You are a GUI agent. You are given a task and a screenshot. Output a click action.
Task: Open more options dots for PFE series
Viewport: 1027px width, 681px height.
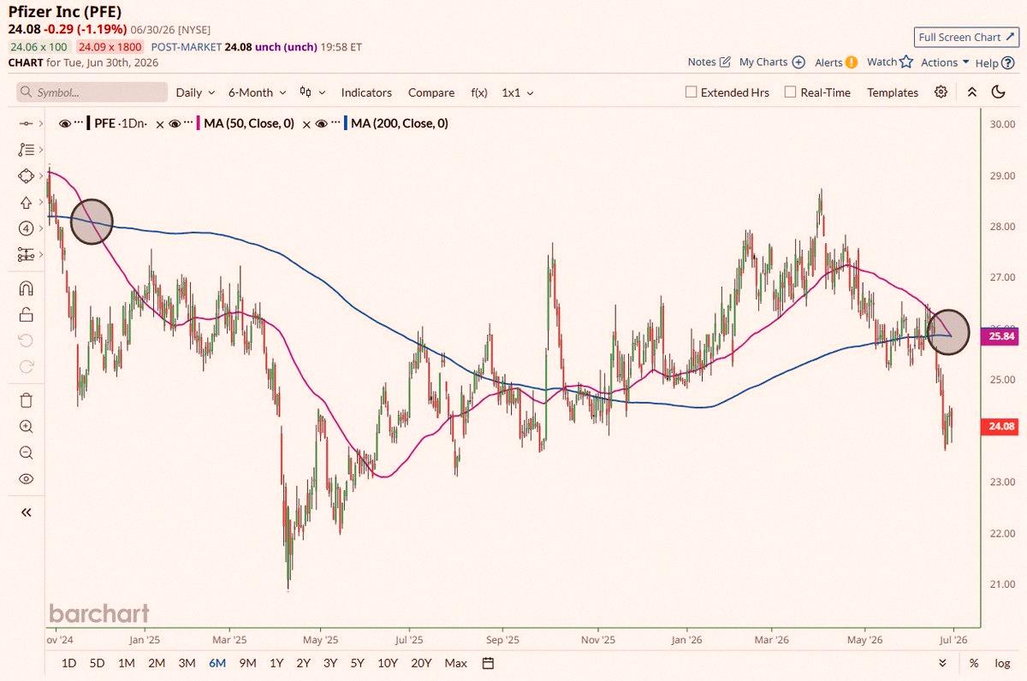[x=78, y=124]
